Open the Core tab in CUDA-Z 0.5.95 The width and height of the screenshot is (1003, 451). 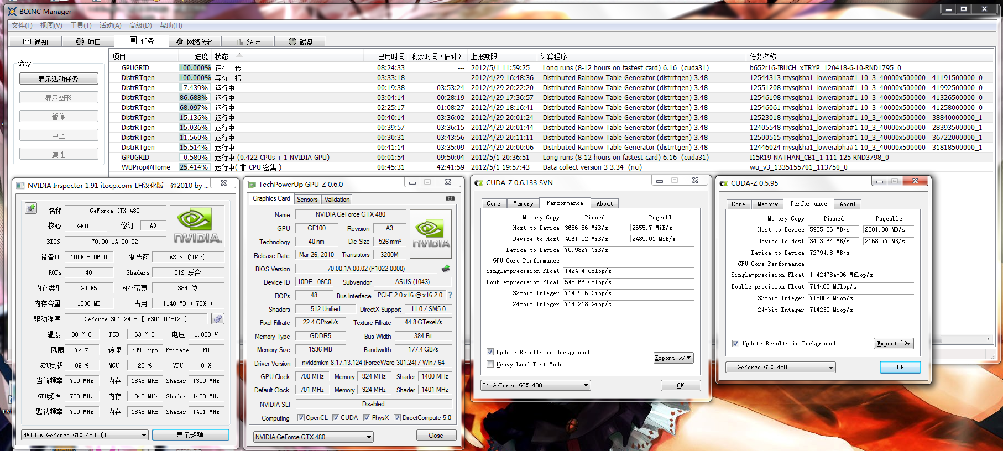coord(738,204)
